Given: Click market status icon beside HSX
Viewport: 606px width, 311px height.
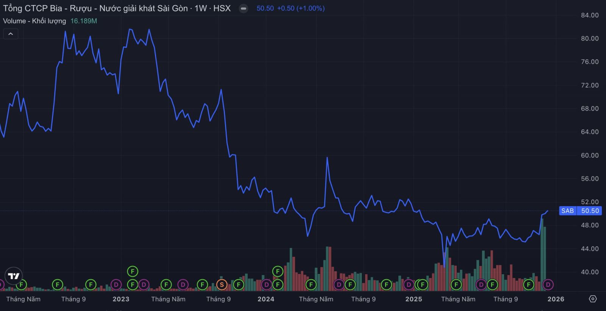Looking at the screenshot, I should (244, 8).
